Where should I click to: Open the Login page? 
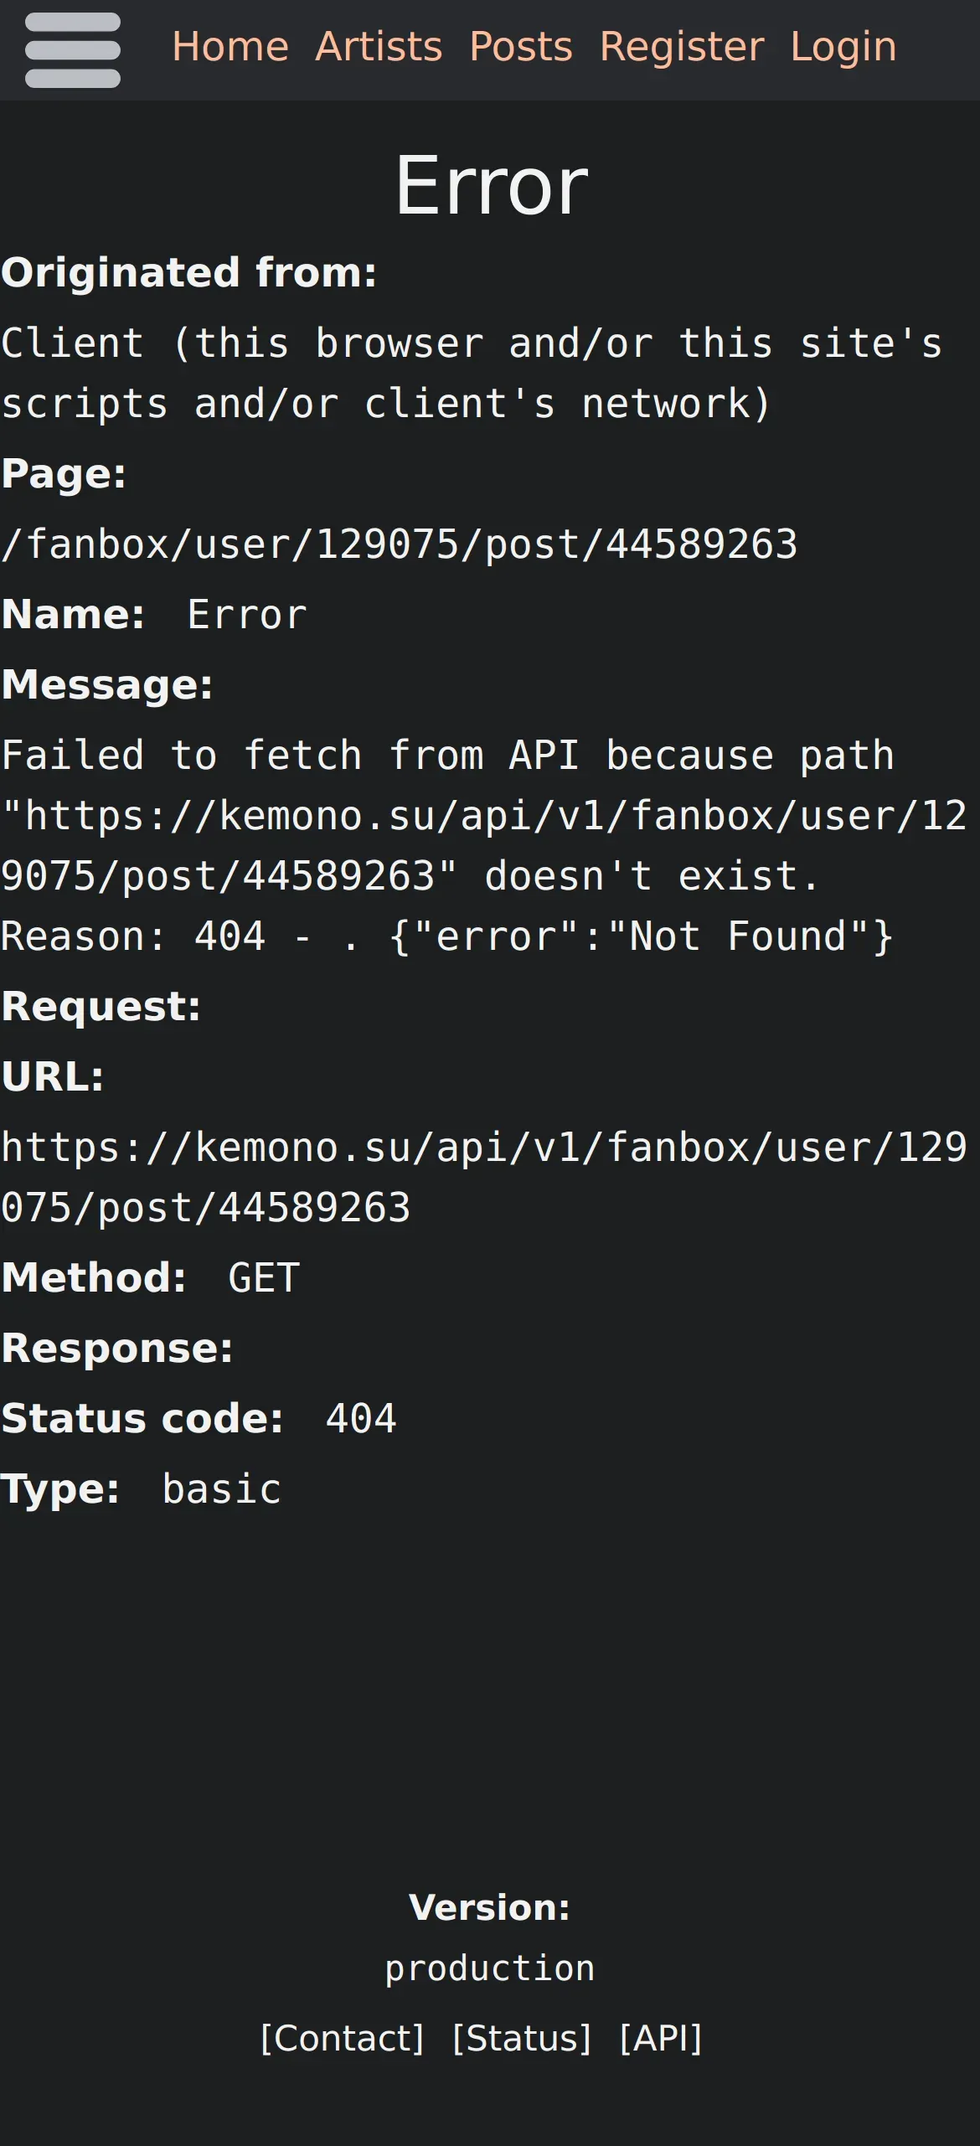(x=843, y=47)
